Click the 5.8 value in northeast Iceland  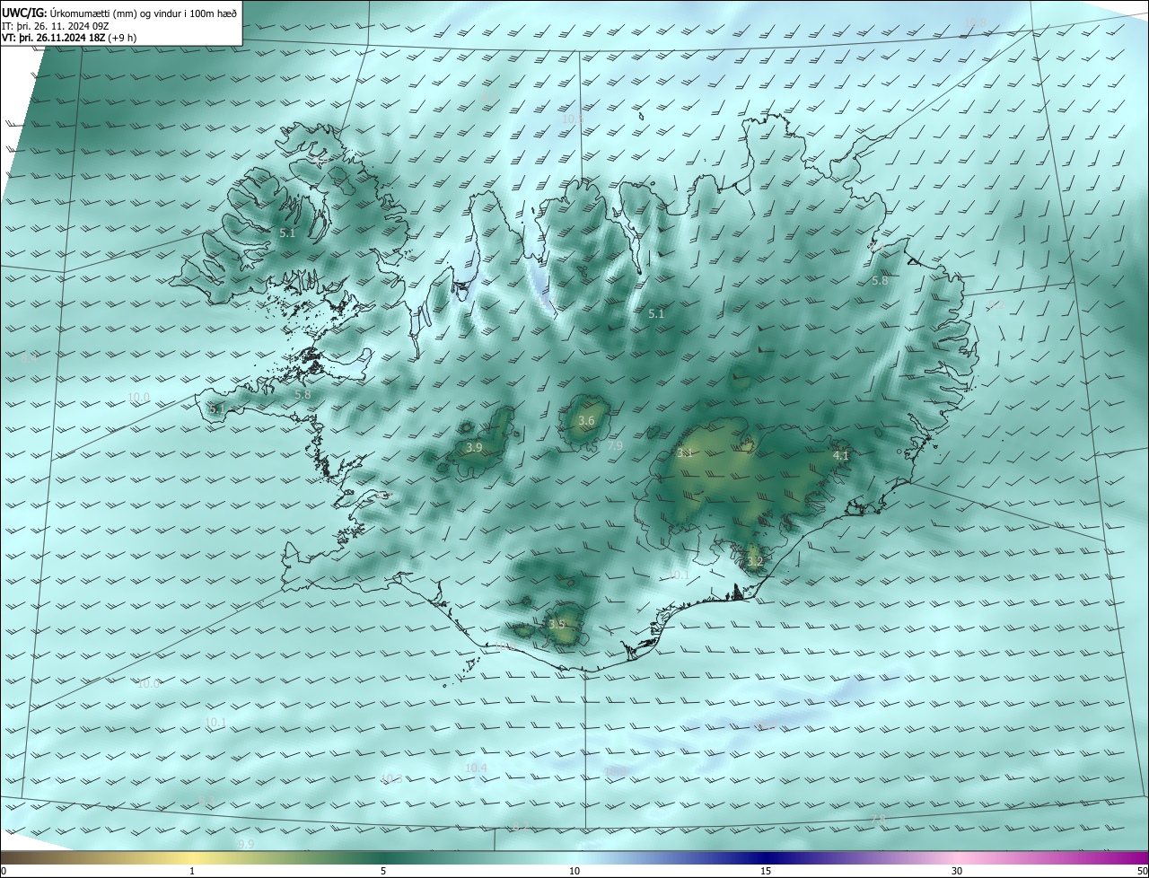tap(880, 281)
